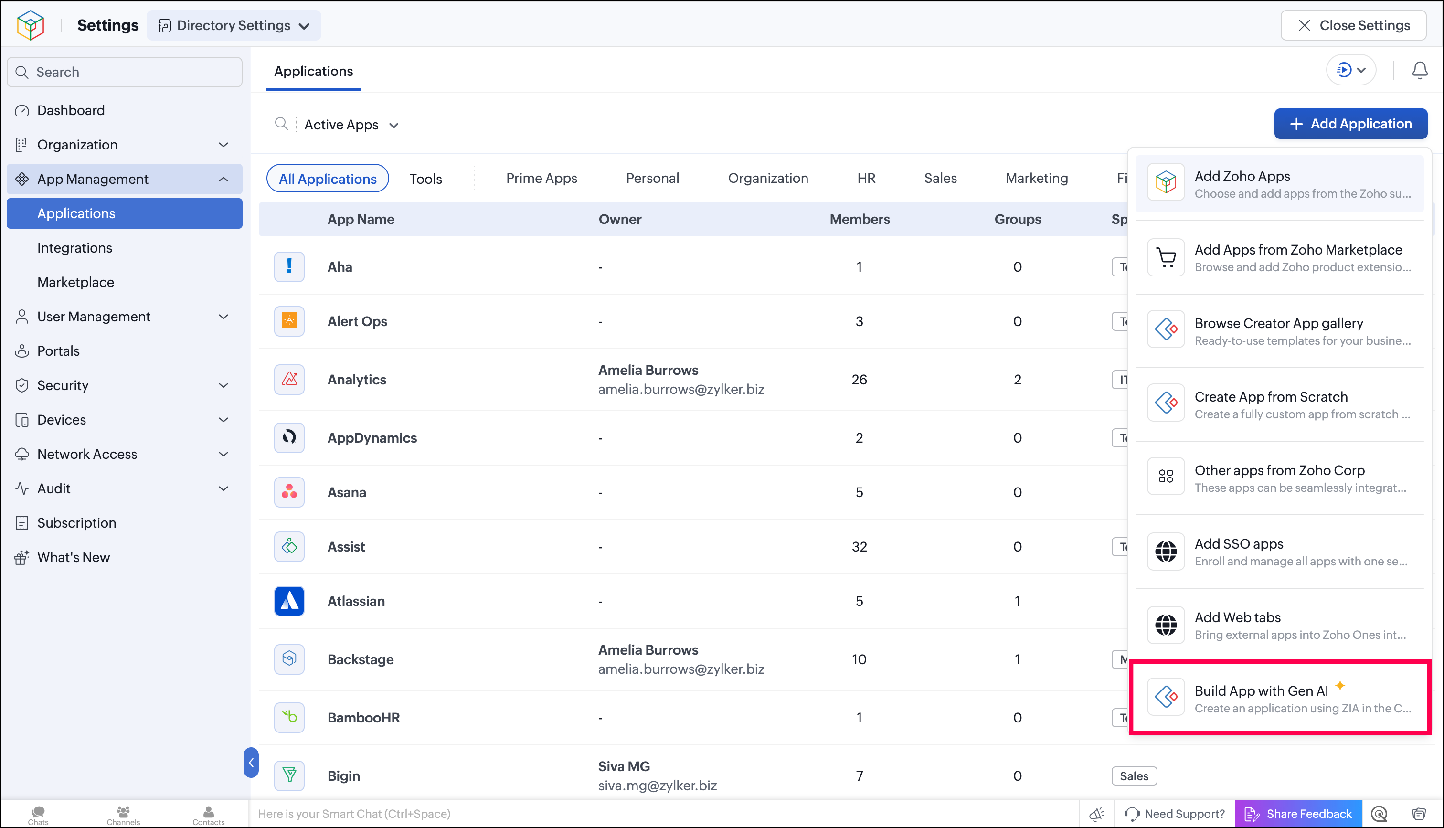Open the Directory Settings dropdown
1444x828 pixels.
pyautogui.click(x=234, y=25)
